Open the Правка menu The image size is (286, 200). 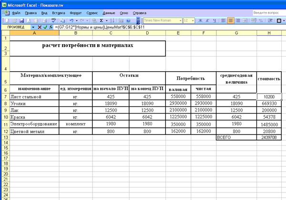point(31,13)
